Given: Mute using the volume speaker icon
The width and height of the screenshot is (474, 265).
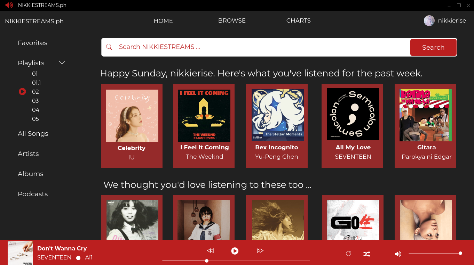Looking at the screenshot, I should pos(398,254).
